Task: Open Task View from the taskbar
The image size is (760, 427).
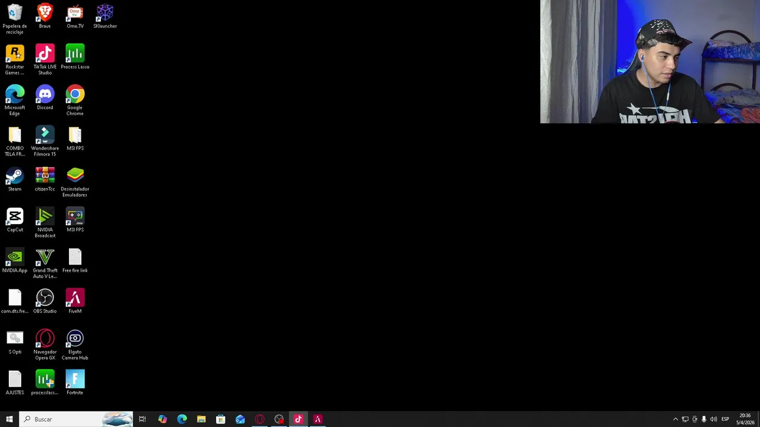Action: [x=142, y=419]
